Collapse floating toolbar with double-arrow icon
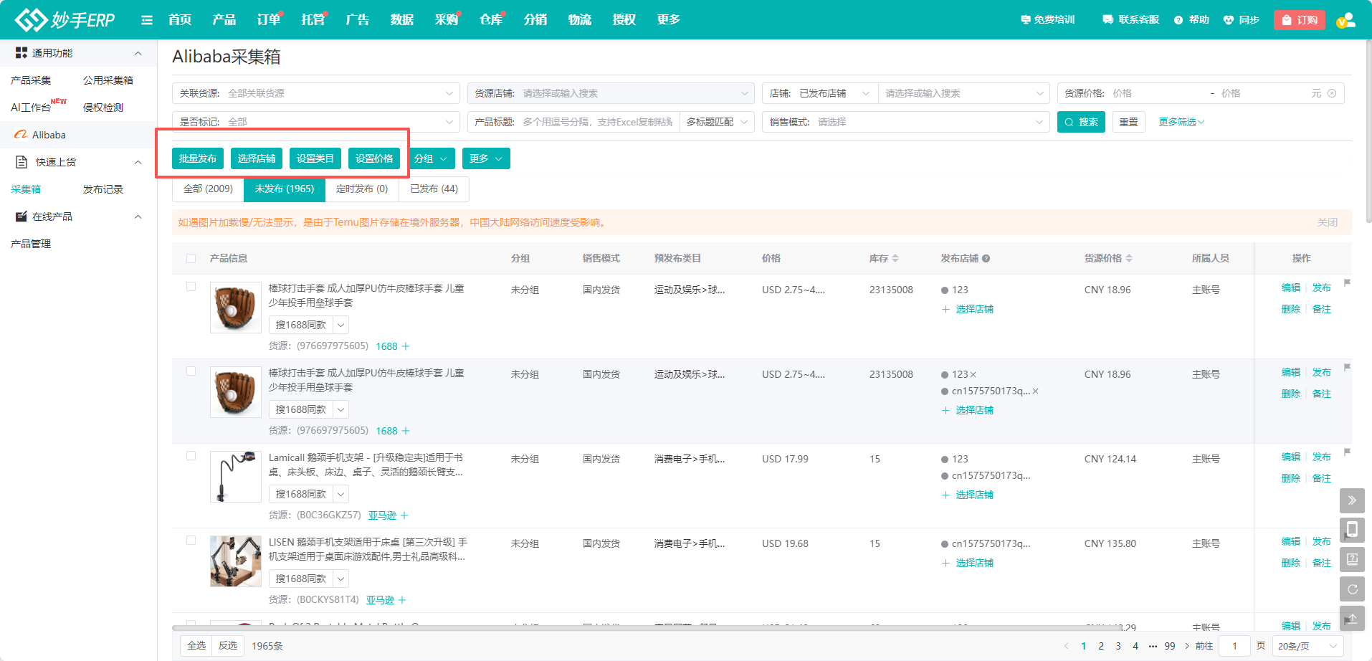Screen dimensions: 1372x661 (x=1352, y=500)
